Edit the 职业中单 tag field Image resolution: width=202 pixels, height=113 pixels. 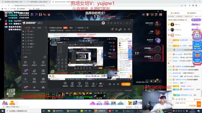[81, 28]
